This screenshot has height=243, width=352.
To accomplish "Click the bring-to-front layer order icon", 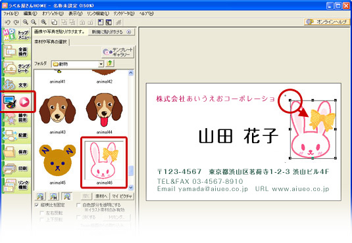I will pos(64,22).
